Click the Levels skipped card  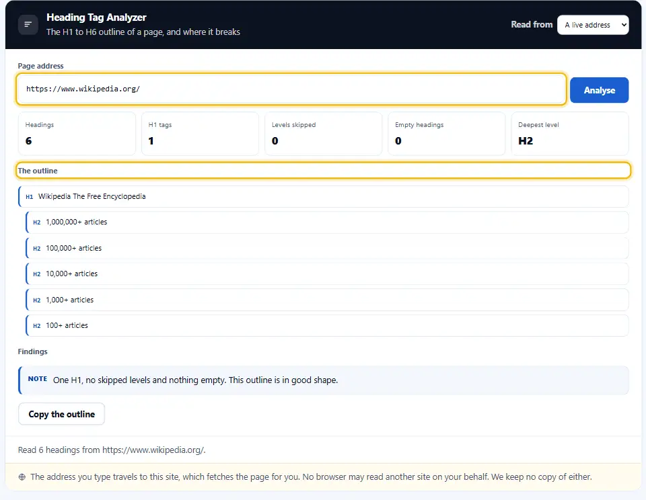tap(323, 134)
